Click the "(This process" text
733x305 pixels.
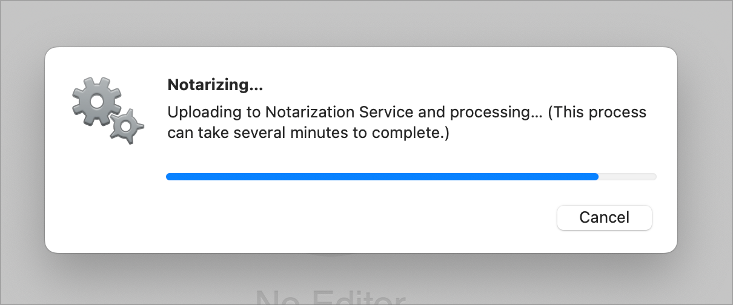point(597,113)
